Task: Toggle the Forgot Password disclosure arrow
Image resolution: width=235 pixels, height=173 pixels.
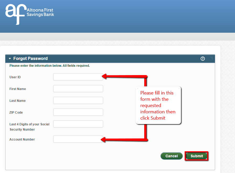Action: [10, 59]
